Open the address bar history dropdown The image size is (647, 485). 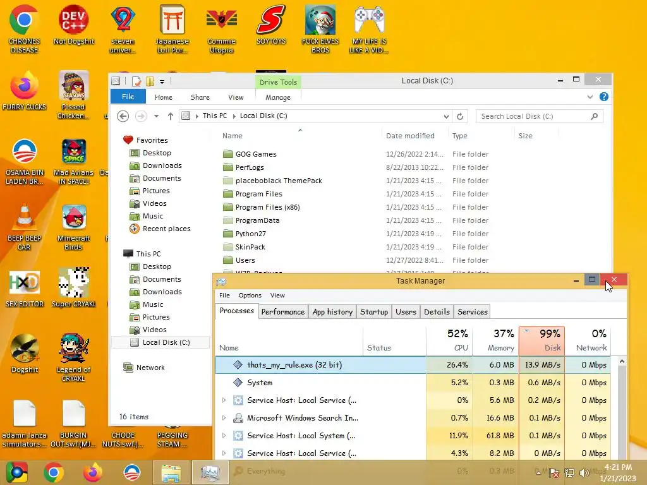coord(446,116)
